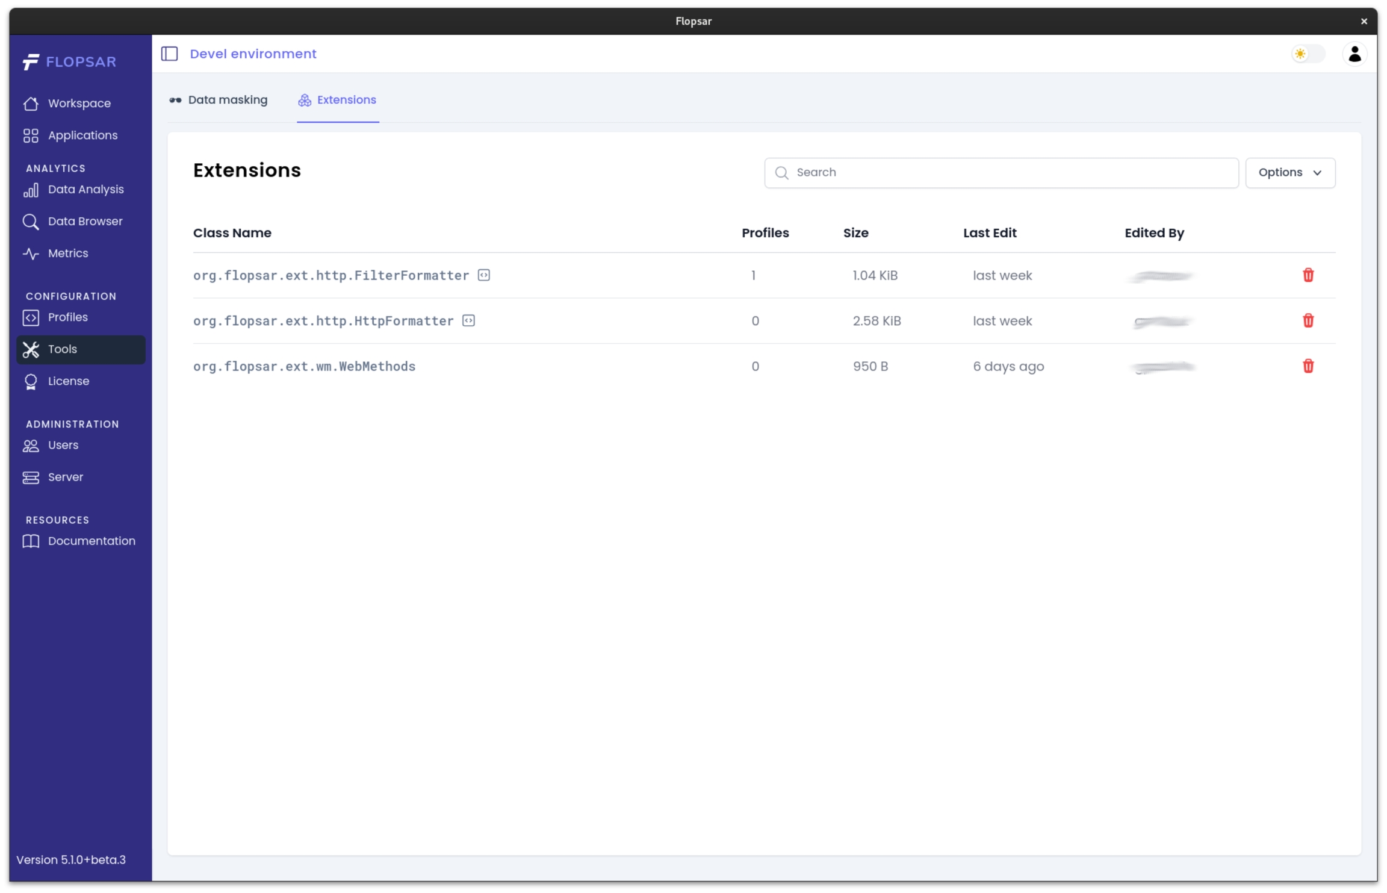Image resolution: width=1387 pixels, height=893 pixels.
Task: Click the Devel environment link
Action: click(x=253, y=54)
